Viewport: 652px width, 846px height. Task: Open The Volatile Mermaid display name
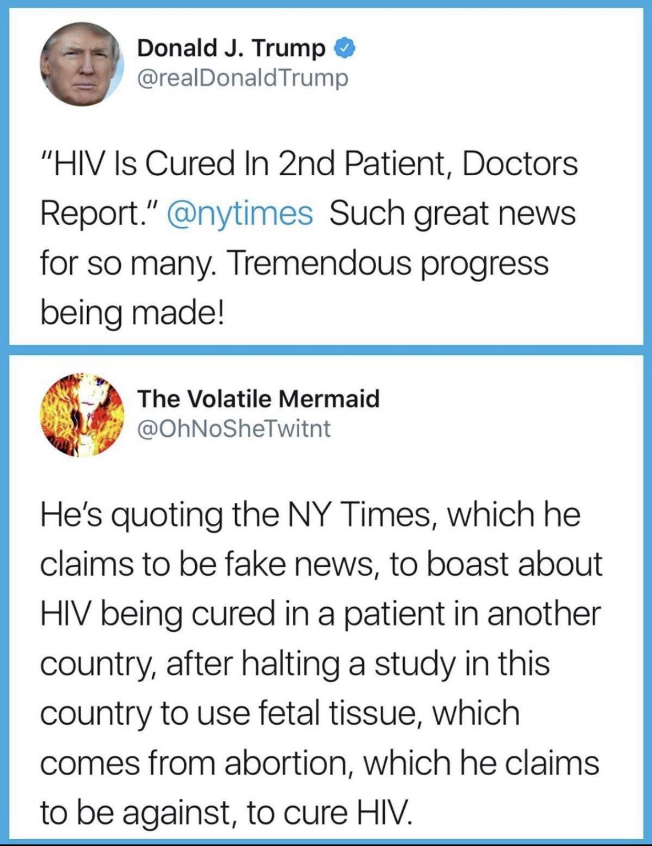click(x=258, y=399)
